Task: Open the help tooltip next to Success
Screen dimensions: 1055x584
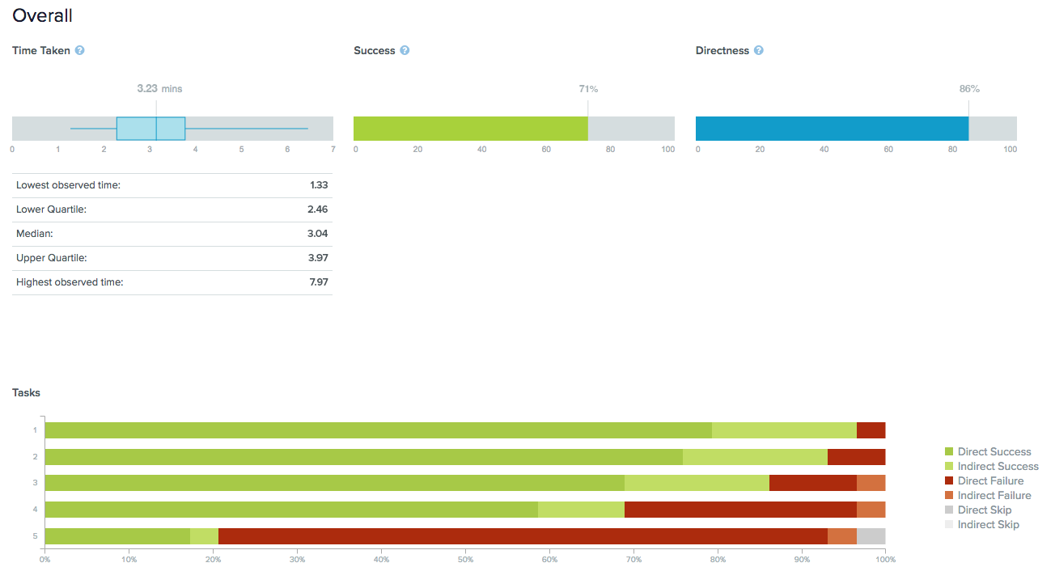Action: pyautogui.click(x=405, y=50)
